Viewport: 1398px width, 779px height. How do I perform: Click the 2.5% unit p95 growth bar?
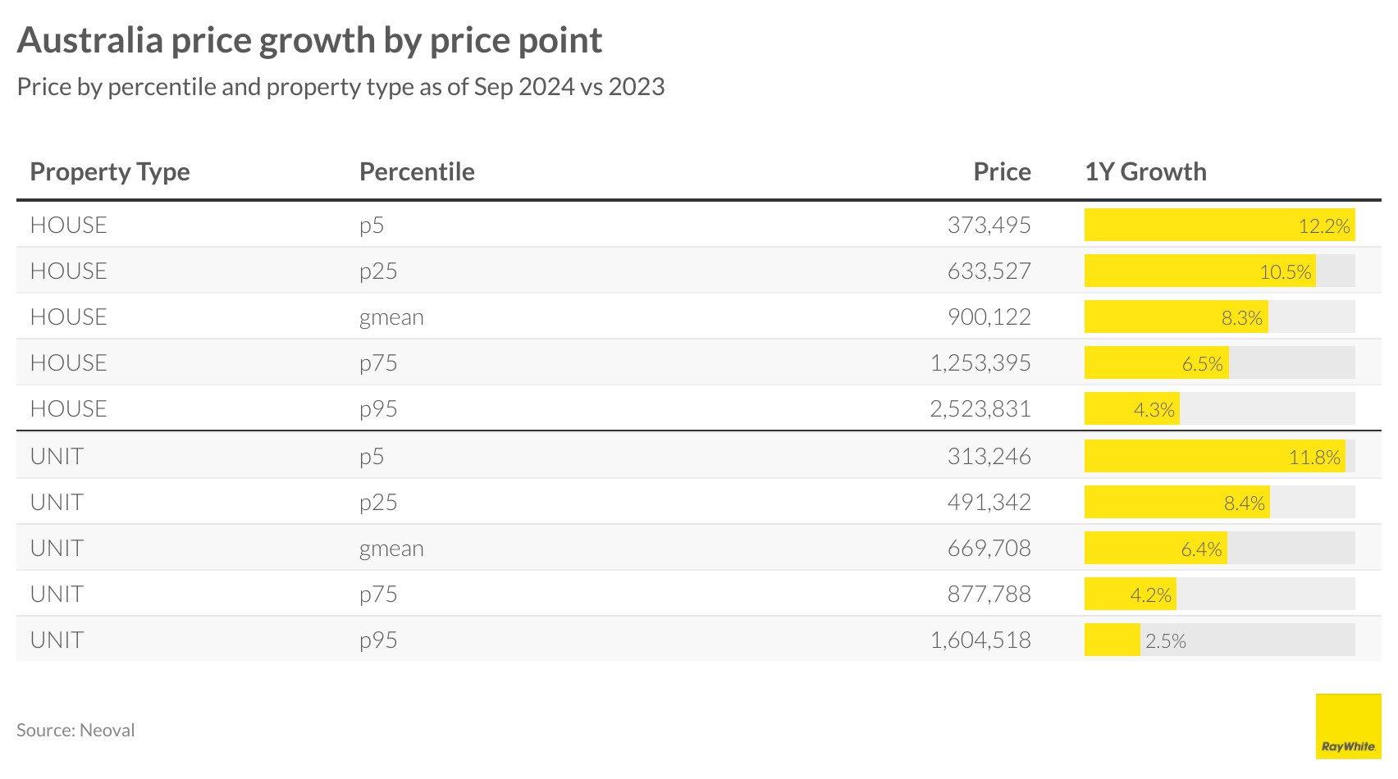1112,640
